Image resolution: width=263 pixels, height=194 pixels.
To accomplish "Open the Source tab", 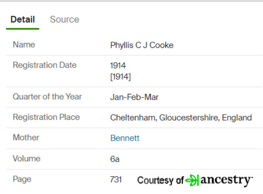I will 64,19.
